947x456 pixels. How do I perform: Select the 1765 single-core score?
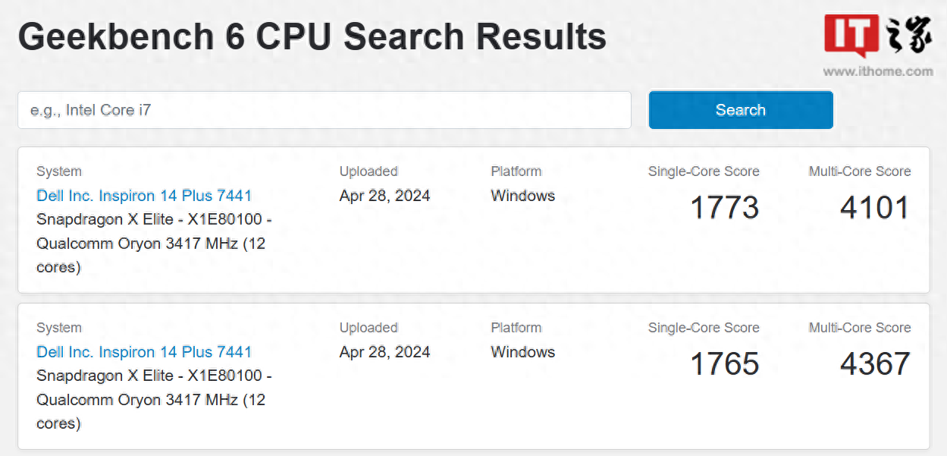[x=724, y=364]
